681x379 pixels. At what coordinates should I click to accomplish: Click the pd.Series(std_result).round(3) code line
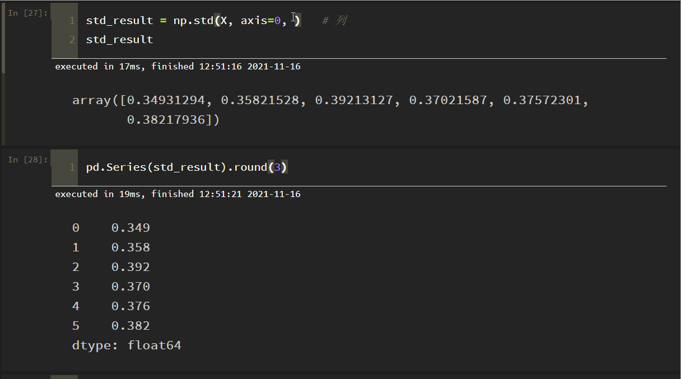click(x=186, y=167)
